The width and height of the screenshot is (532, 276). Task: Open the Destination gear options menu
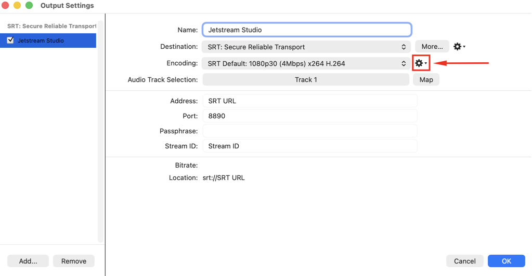point(459,46)
